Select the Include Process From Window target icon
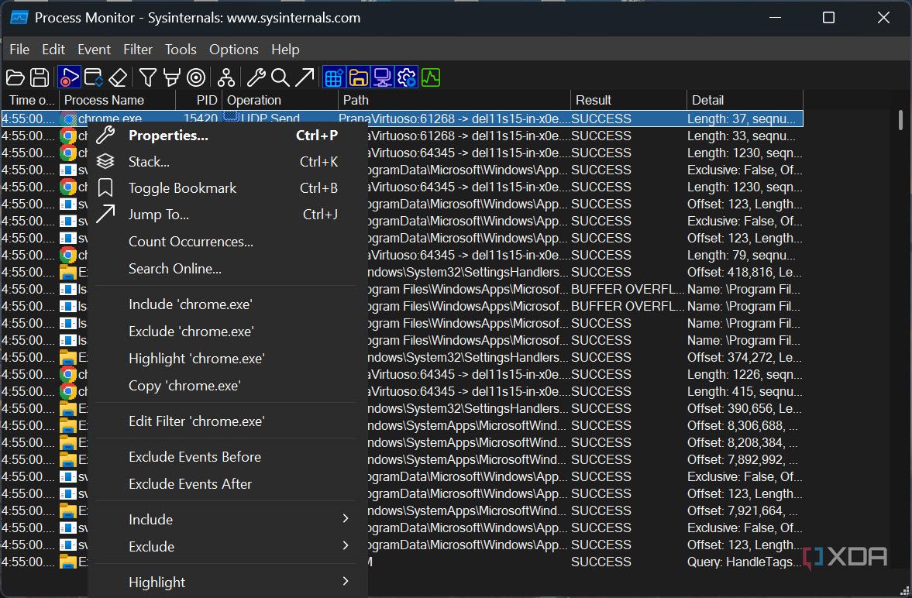This screenshot has width=912, height=598. pyautogui.click(x=196, y=77)
